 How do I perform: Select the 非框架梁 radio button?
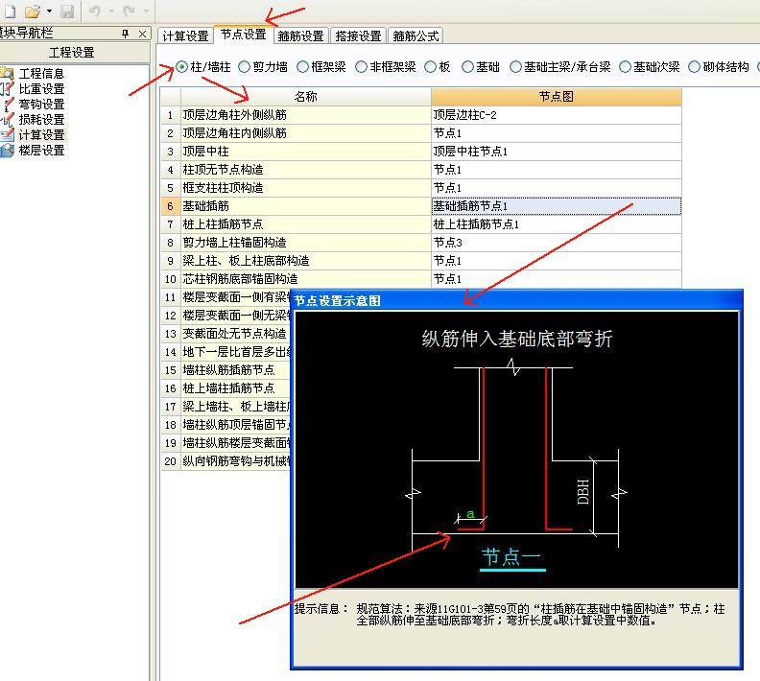361,67
